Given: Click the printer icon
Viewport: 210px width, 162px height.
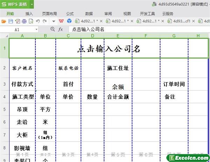Looking at the screenshot, I should (x=24, y=21).
